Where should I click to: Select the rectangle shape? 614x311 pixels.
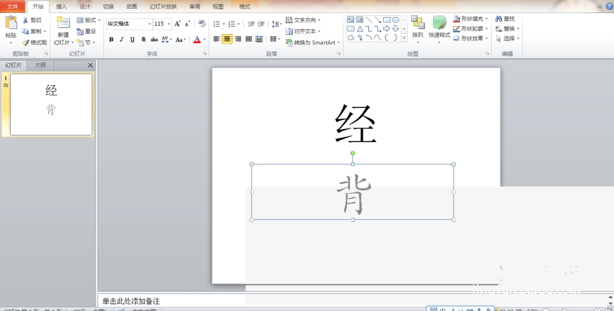tap(387, 19)
